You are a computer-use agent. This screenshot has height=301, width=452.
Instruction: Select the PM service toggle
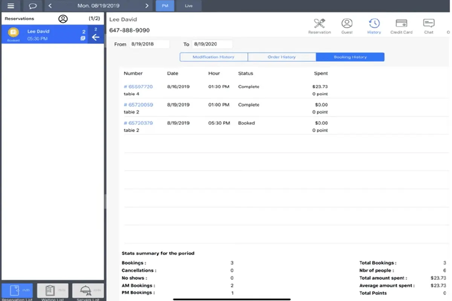pyautogui.click(x=165, y=6)
